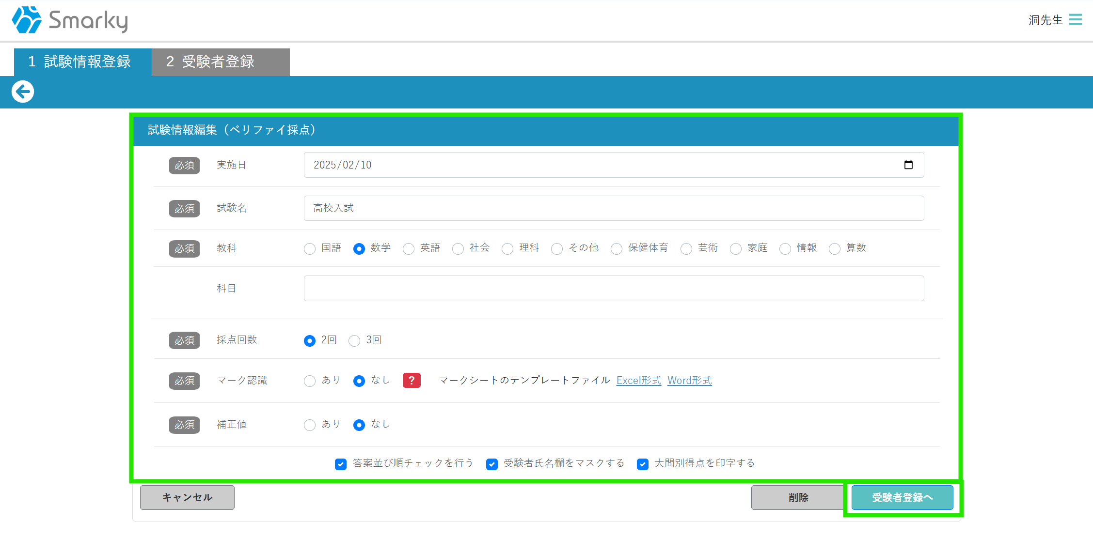Open the calendar date picker icon
The height and width of the screenshot is (537, 1093).
(908, 165)
